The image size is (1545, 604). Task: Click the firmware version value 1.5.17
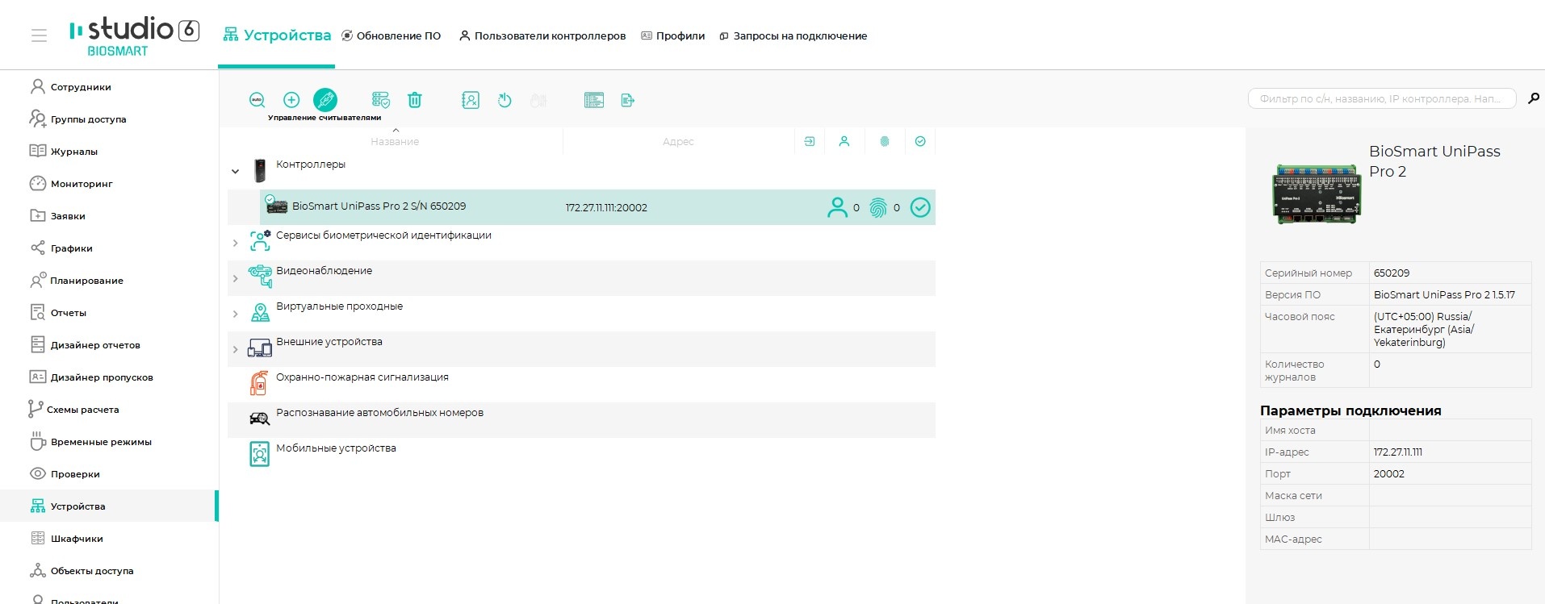(x=1444, y=294)
